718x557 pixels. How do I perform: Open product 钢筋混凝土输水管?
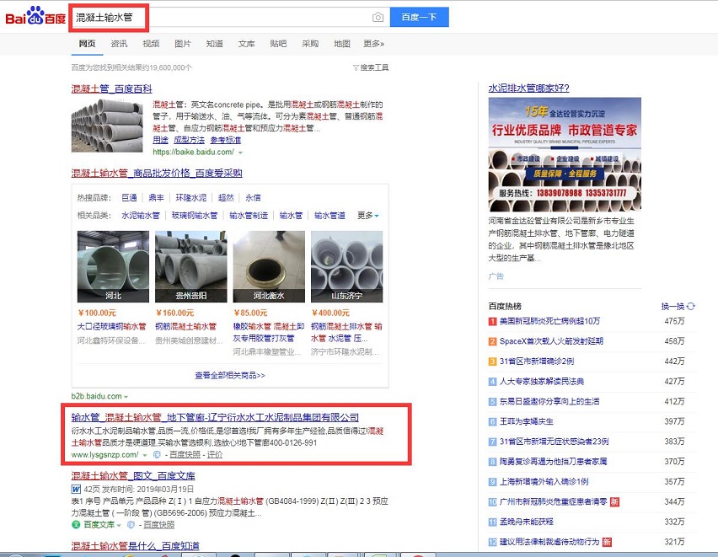tap(185, 326)
